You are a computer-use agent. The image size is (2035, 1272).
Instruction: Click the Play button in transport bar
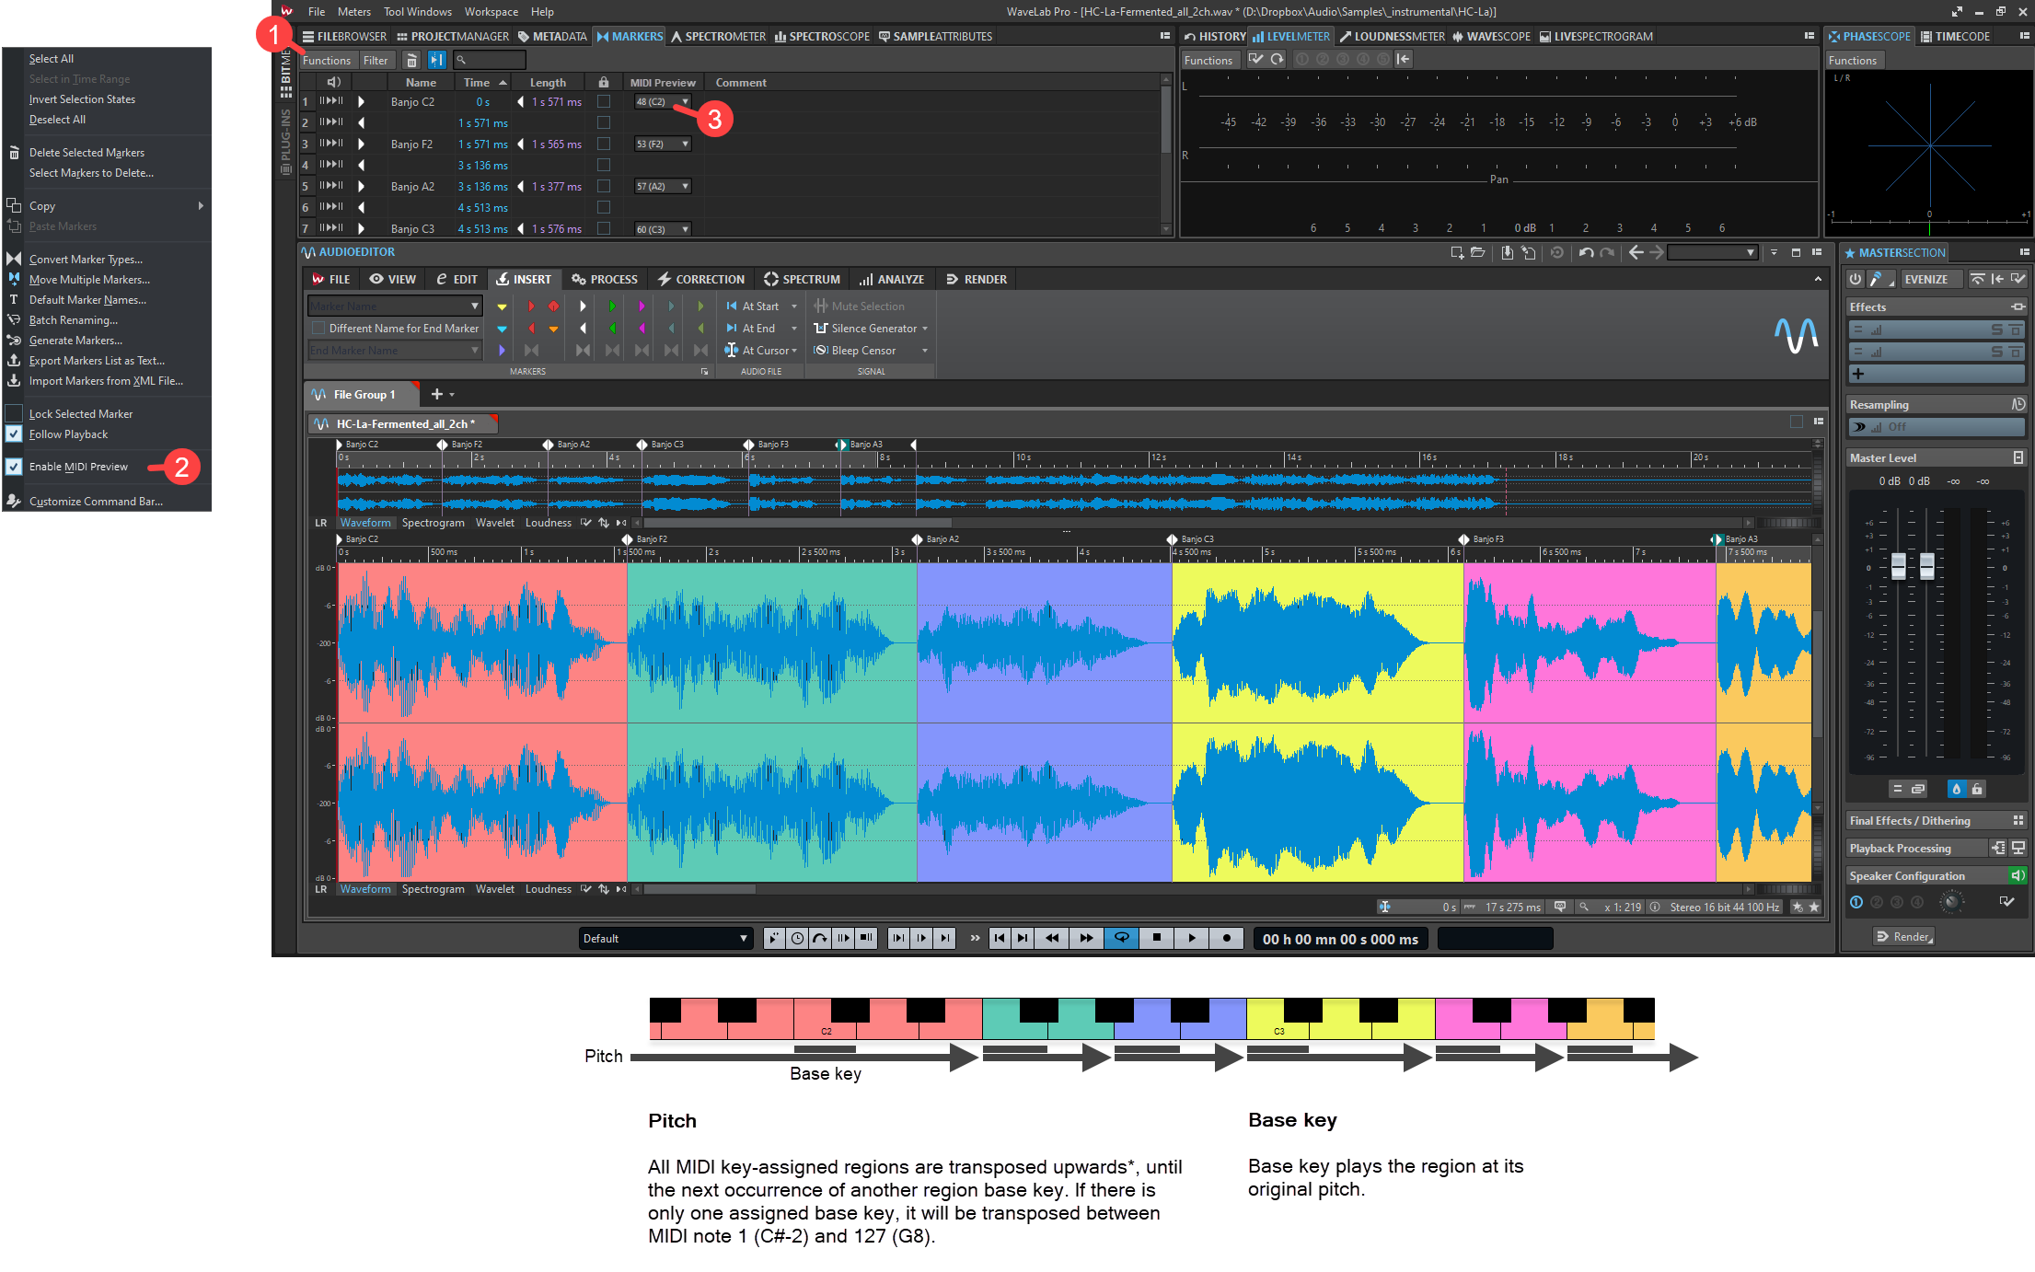pyautogui.click(x=1191, y=938)
